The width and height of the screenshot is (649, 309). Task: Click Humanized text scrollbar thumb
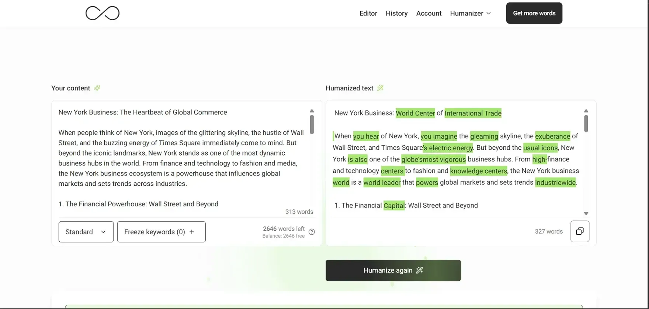pyautogui.click(x=586, y=123)
